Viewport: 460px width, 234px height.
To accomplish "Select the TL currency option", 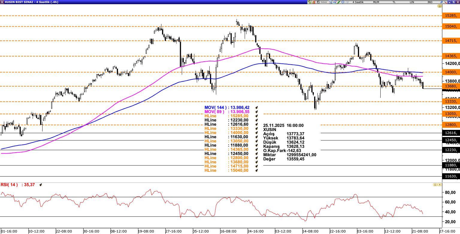I will 394,2.
